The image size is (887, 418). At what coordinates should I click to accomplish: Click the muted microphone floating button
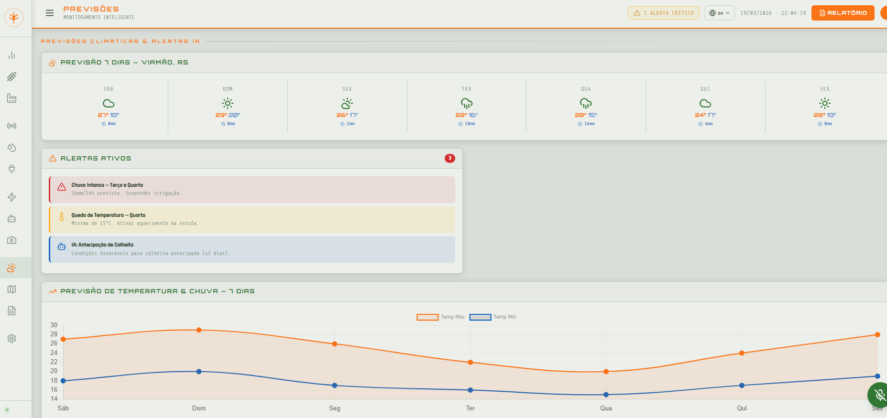coord(879,395)
